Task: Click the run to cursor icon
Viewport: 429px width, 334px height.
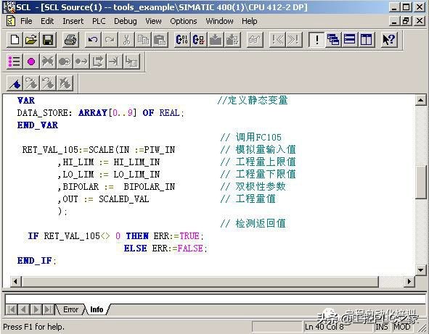Action: (115, 62)
